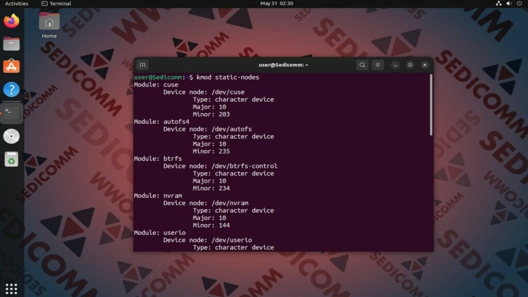Close the terminal window
The image size is (528, 297).
pyautogui.click(x=425, y=65)
